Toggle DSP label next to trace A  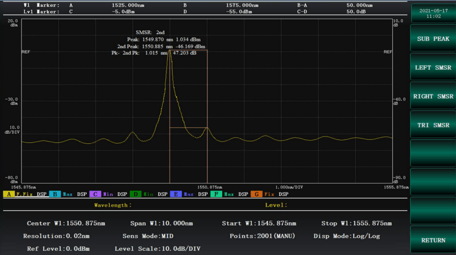click(41, 194)
